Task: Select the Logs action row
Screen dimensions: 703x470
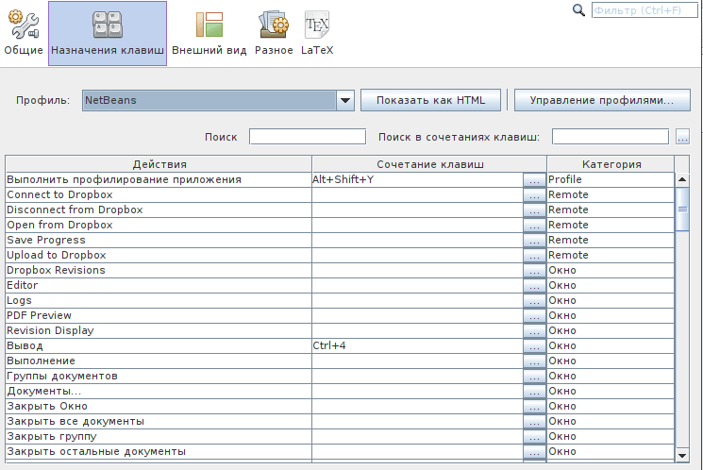Action: pyautogui.click(x=159, y=300)
